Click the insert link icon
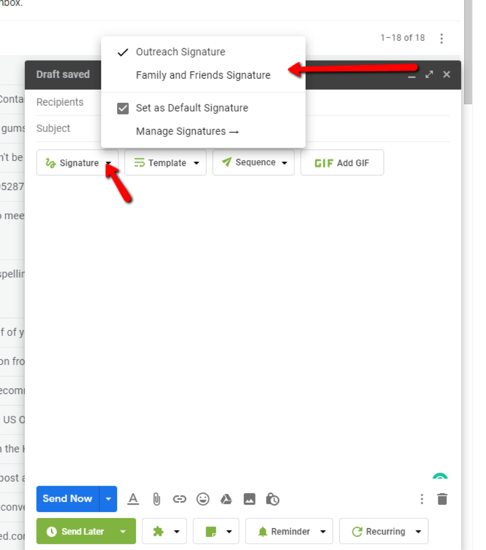Screen dimensions: 486x550 (x=179, y=499)
